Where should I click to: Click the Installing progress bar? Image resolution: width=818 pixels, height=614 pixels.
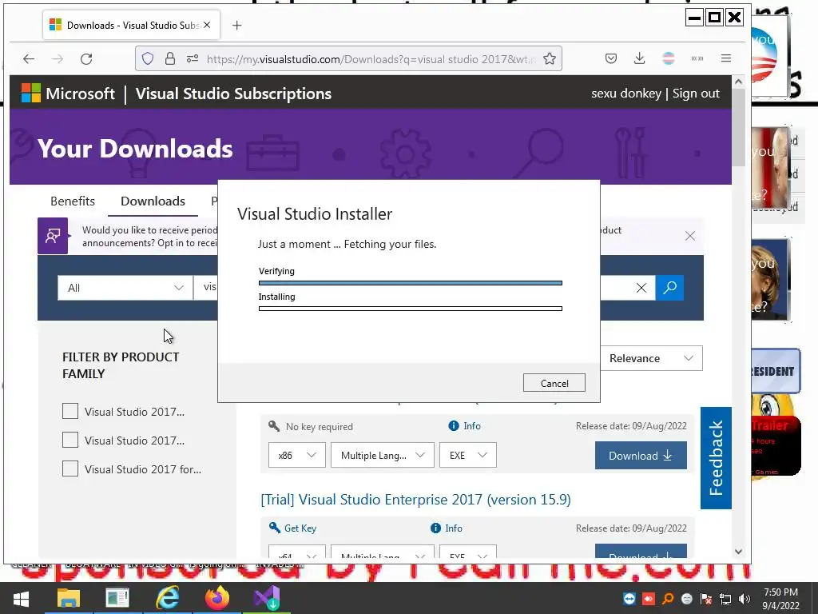(x=410, y=309)
